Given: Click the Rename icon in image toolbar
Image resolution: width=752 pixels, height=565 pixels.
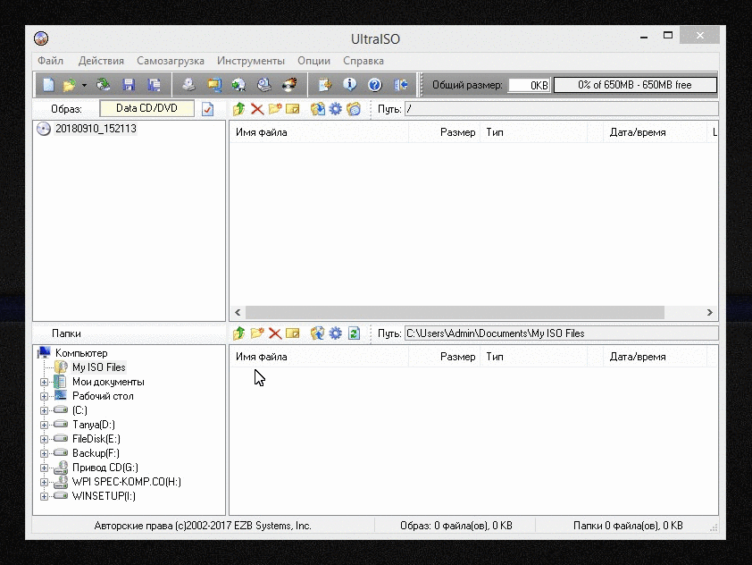Looking at the screenshot, I should [x=293, y=109].
